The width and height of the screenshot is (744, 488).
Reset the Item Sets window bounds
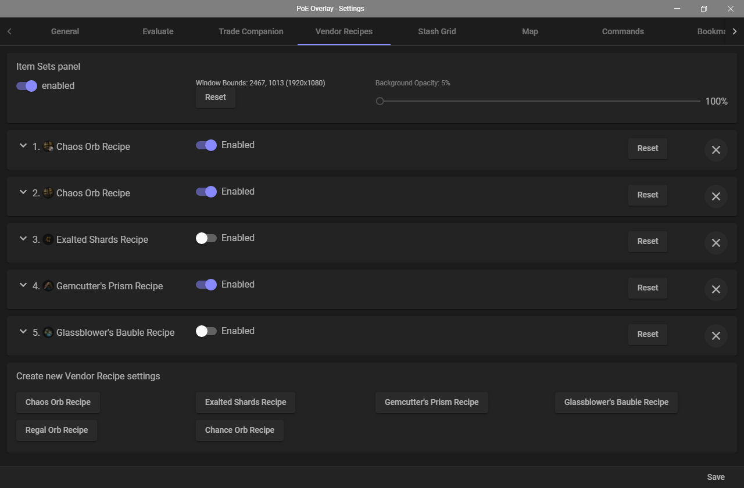pyautogui.click(x=216, y=98)
